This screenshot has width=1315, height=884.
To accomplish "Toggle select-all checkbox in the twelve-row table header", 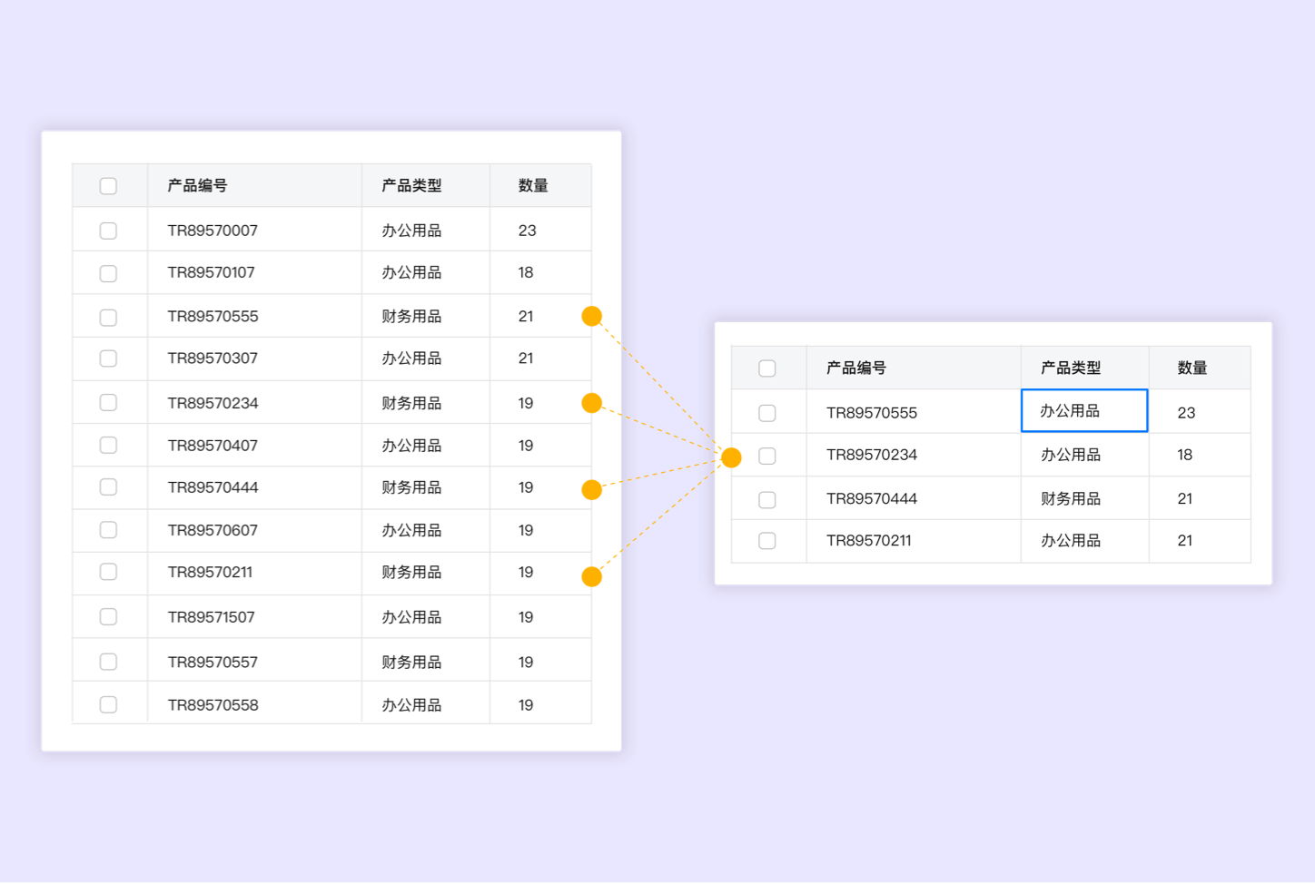I will click(108, 186).
